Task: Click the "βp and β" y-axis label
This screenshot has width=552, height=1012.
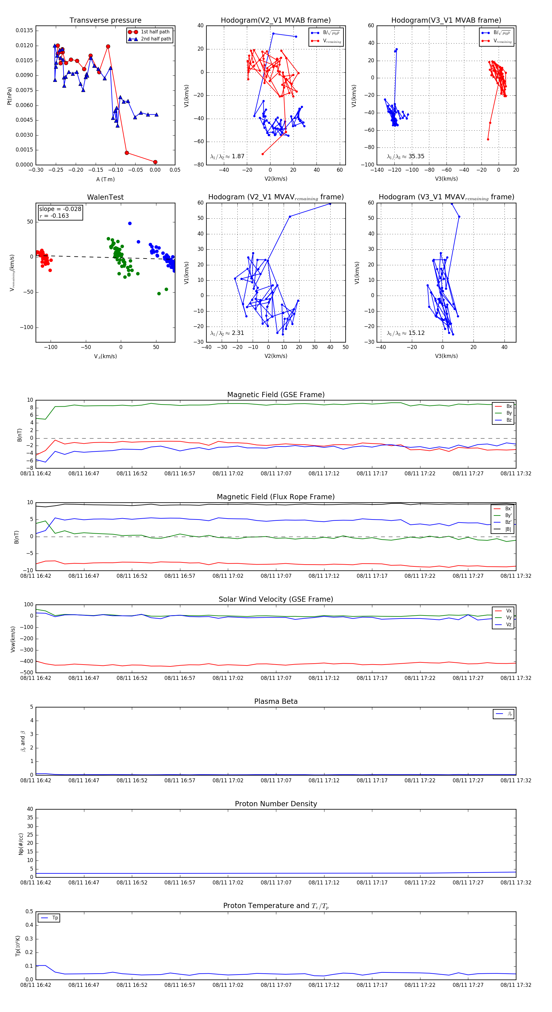Action: 23,741
